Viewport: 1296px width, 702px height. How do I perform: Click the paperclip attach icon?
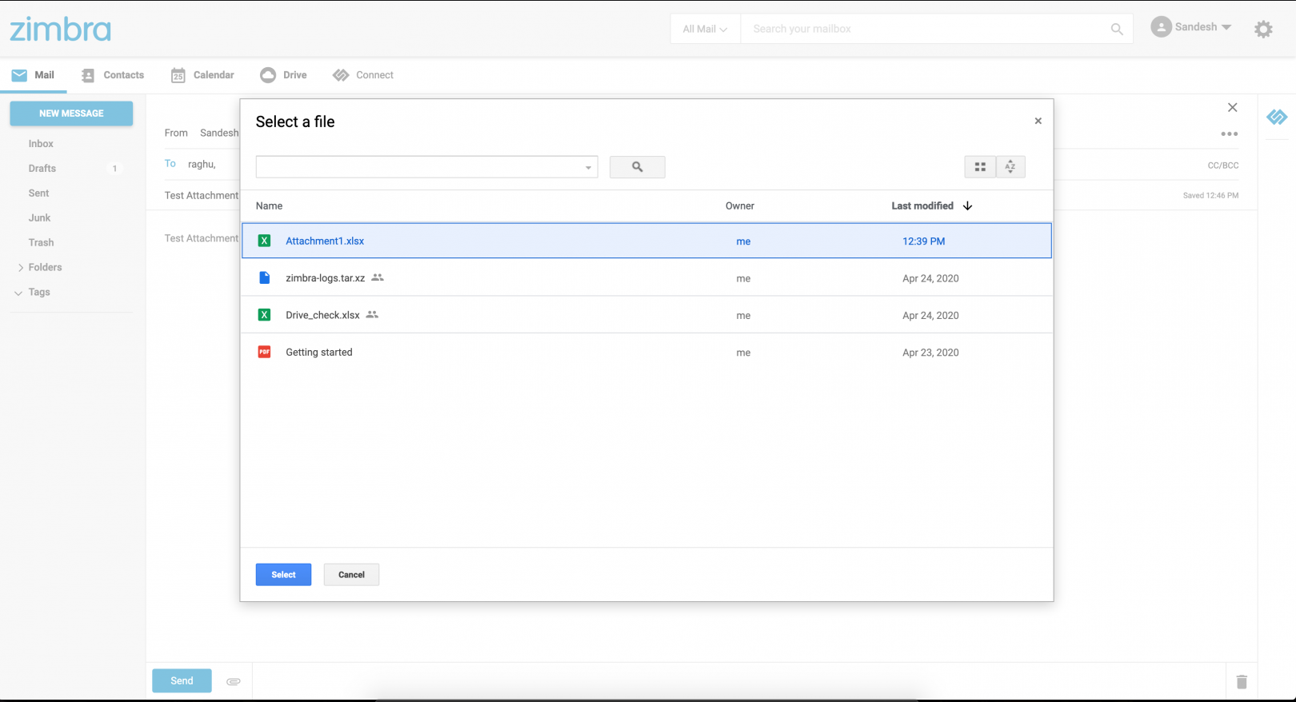pyautogui.click(x=234, y=681)
